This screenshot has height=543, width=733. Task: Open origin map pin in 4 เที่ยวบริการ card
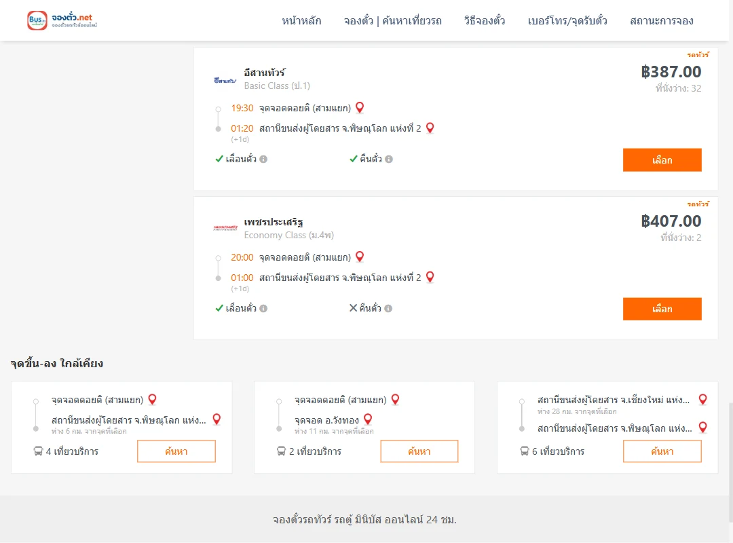(x=153, y=400)
